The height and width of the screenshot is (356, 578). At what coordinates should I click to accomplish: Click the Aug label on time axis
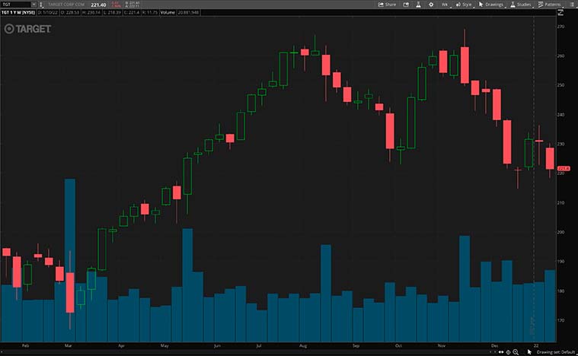tap(303, 346)
